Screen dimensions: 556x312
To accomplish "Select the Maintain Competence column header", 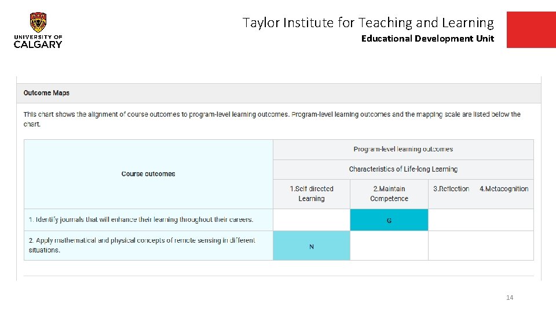I will (x=389, y=194).
